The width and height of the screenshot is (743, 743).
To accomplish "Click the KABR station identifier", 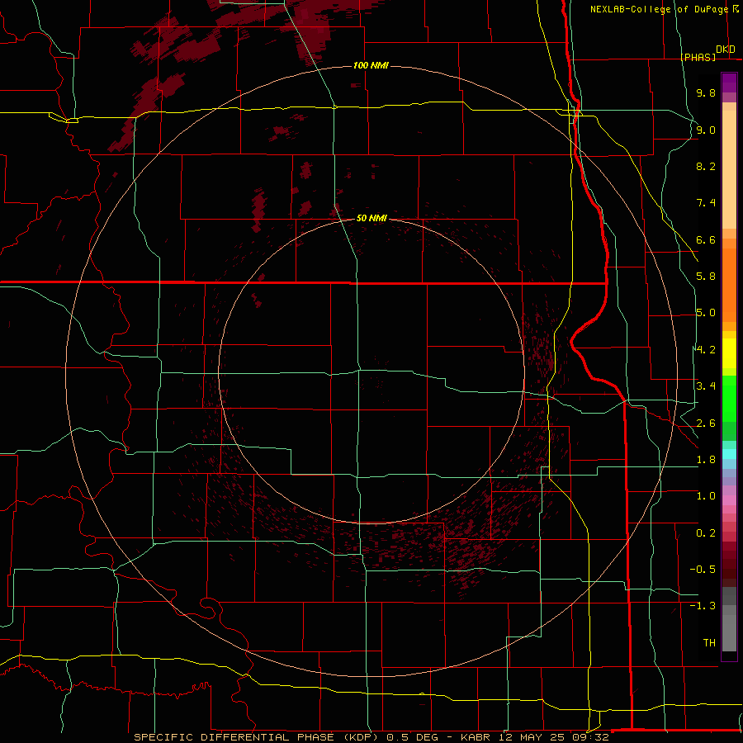I will 476,737.
